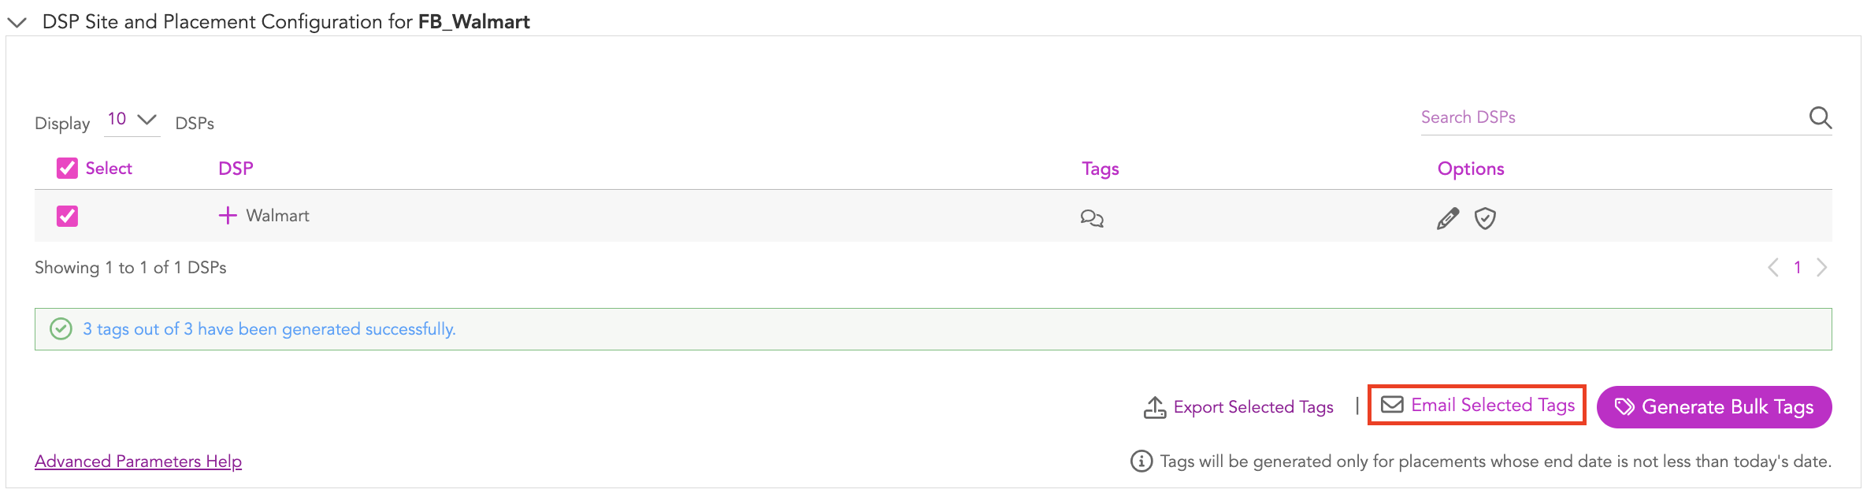The width and height of the screenshot is (1867, 493).
Task: Open the Display count dropdown showing 10
Action: (x=132, y=120)
